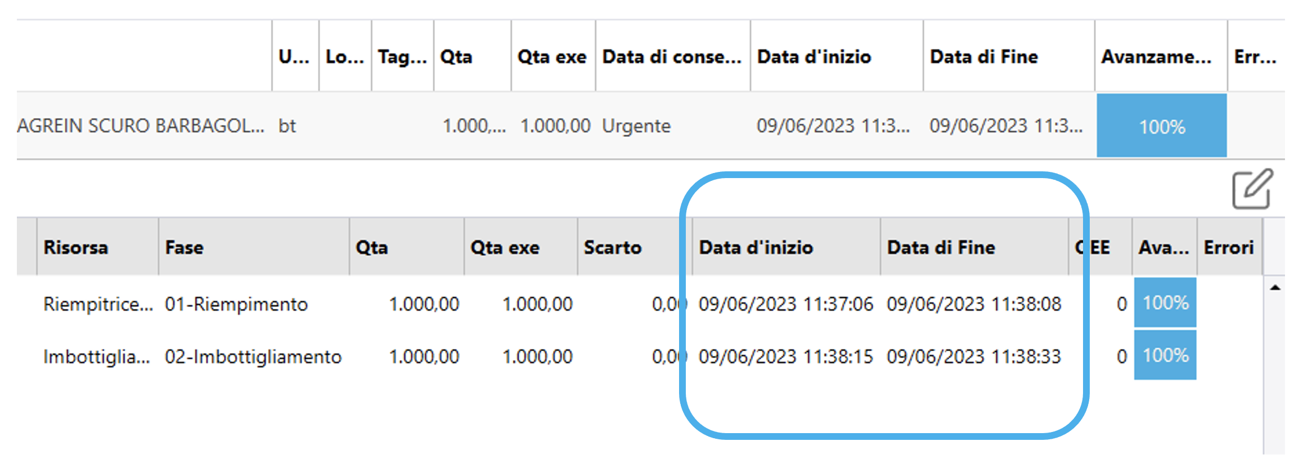
Task: Click the scrollbar up arrow
Action: click(x=1275, y=288)
